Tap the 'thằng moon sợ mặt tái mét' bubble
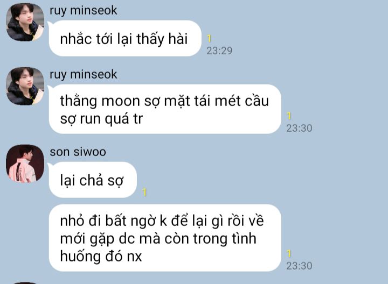 point(165,109)
